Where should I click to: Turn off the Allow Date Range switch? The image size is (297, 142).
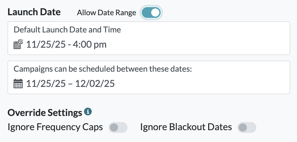click(151, 13)
